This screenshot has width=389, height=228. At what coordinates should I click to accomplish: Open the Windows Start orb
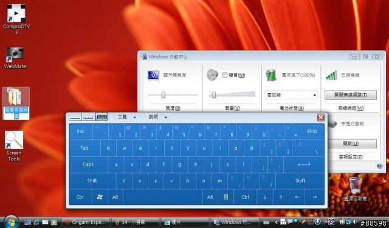(x=11, y=221)
